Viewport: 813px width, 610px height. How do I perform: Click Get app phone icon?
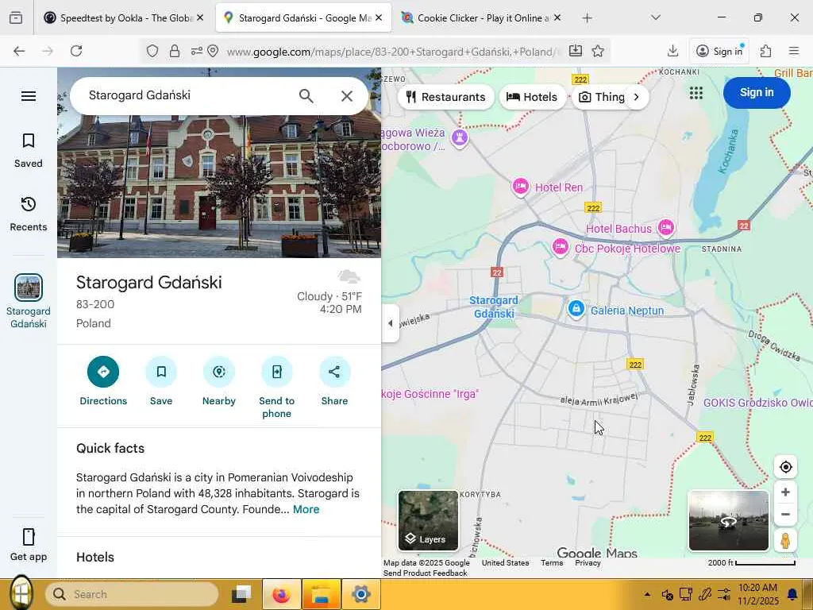point(29,538)
